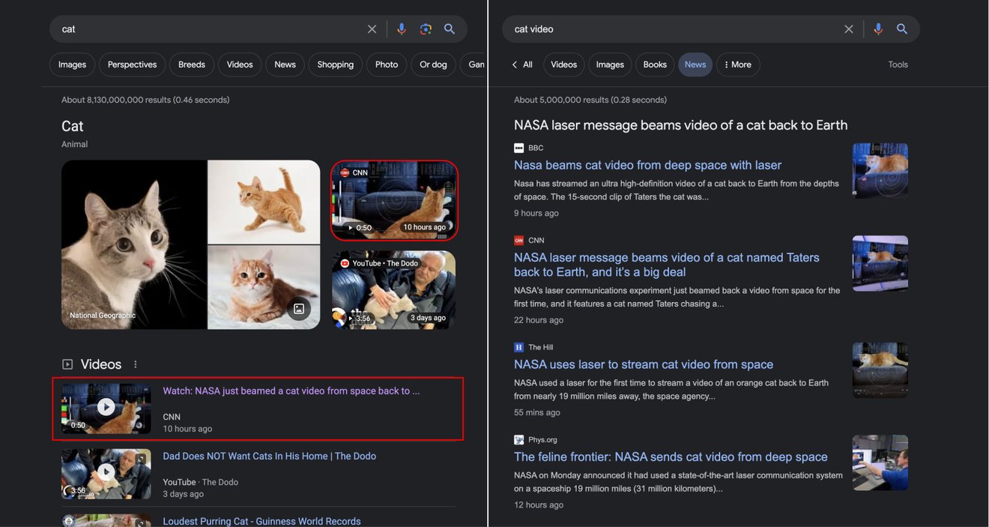The height and width of the screenshot is (527, 989).
Task: Open The Hill NASA laser article
Action: coord(643,364)
